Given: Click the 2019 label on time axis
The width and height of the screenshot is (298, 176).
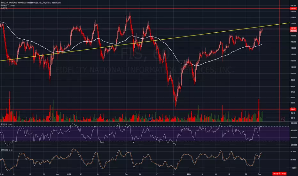Looking at the screenshot, I should tap(189, 174).
